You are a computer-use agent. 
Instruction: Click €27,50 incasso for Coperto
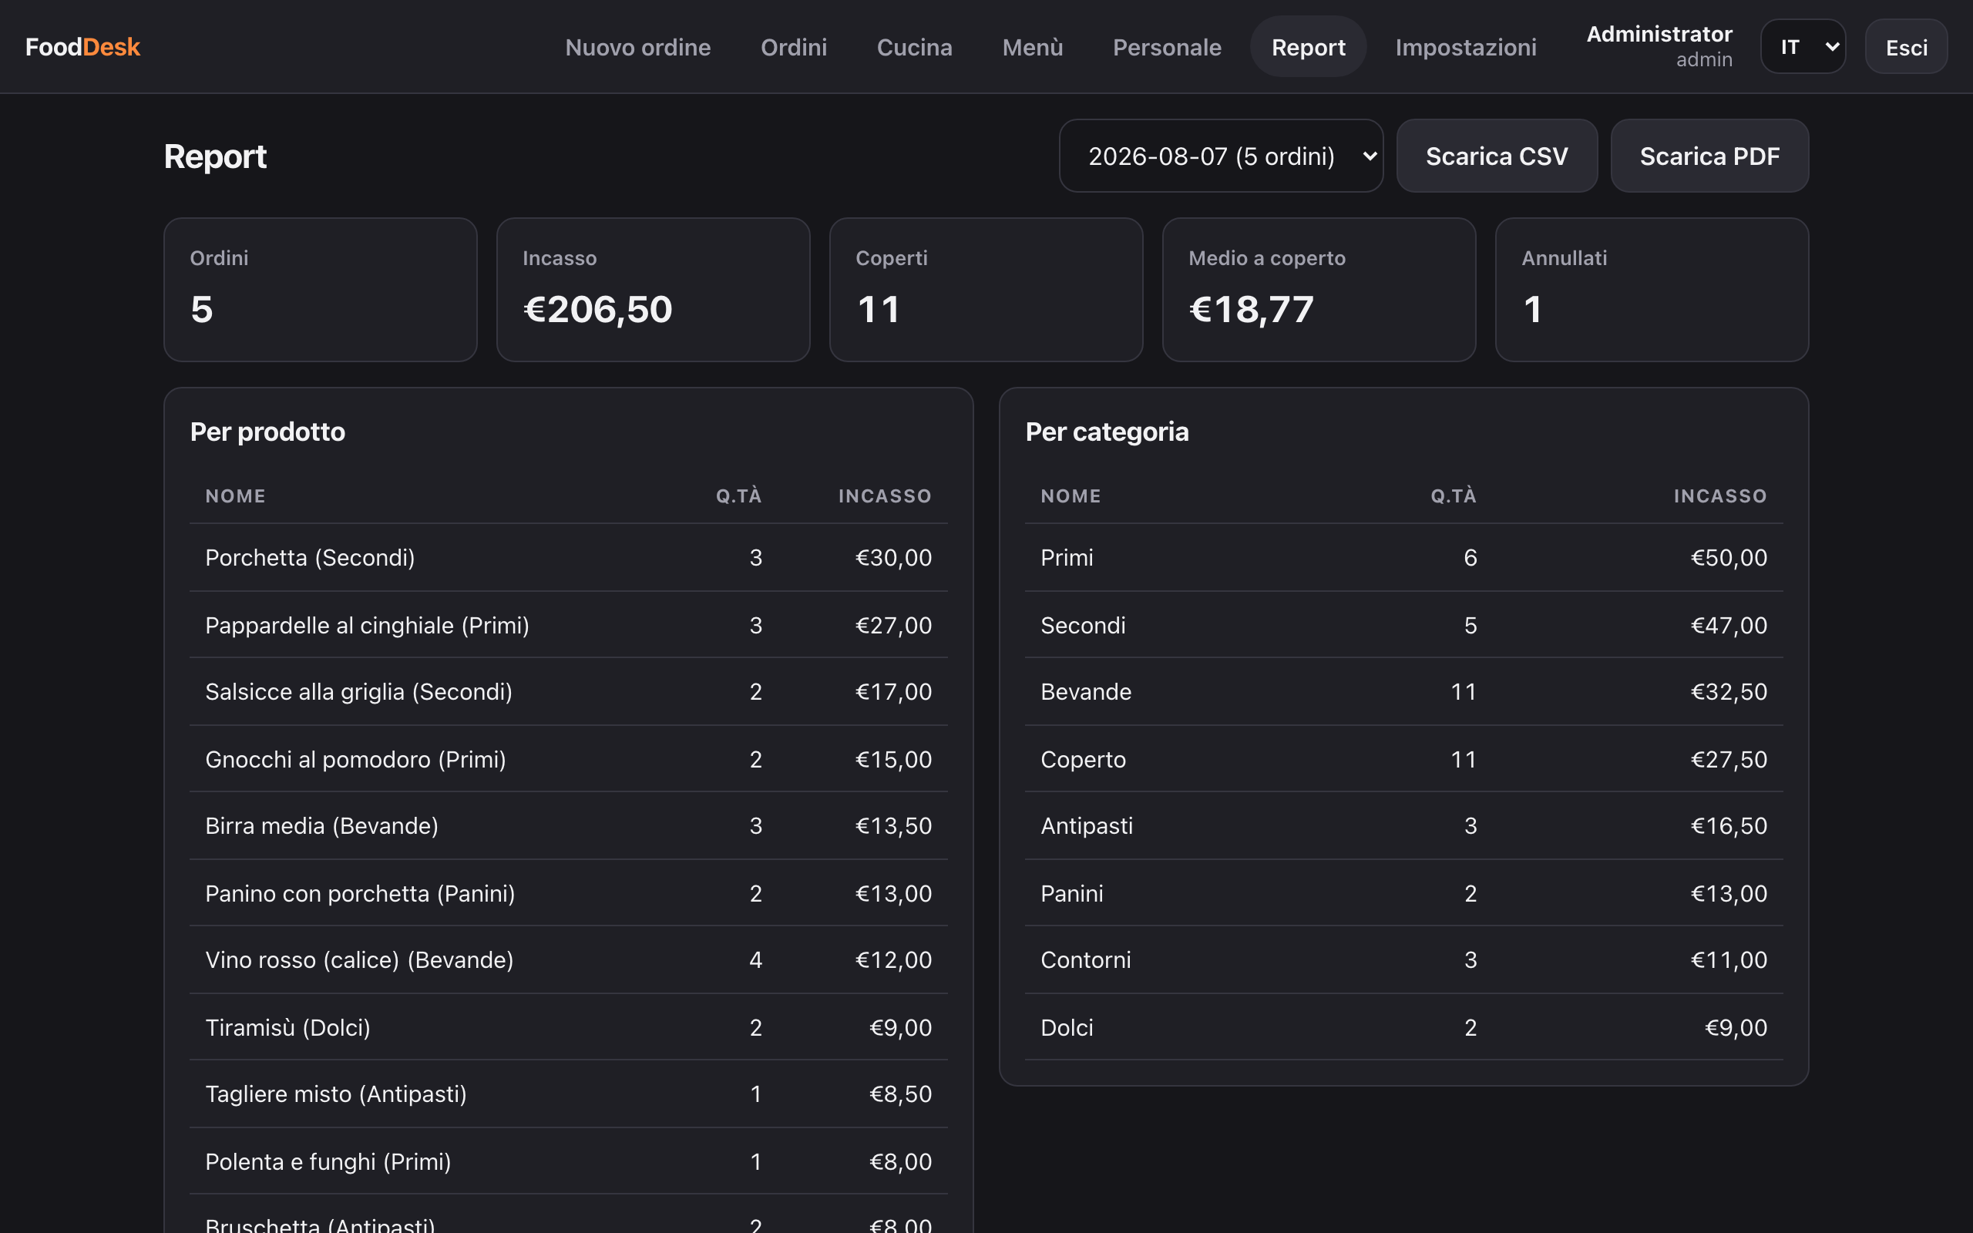[1729, 758]
